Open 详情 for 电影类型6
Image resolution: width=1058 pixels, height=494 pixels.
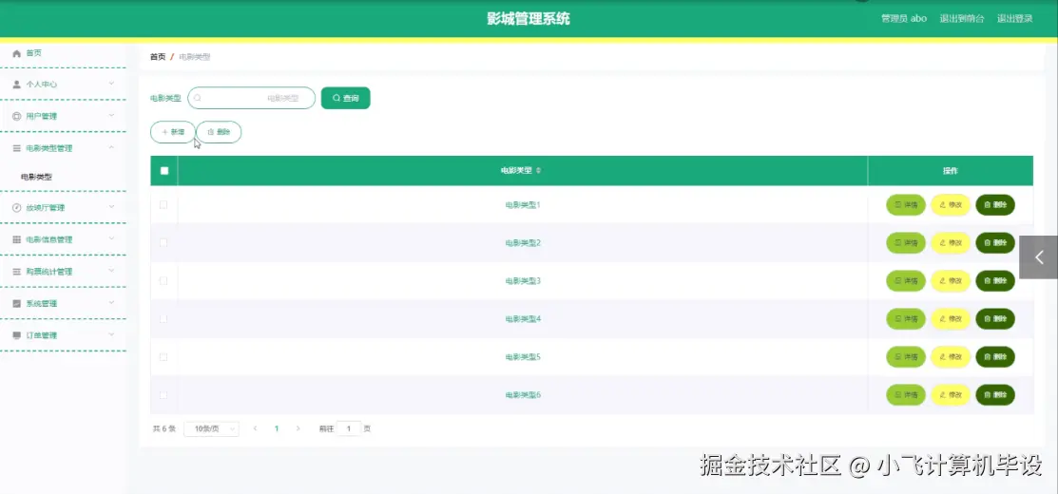(906, 395)
